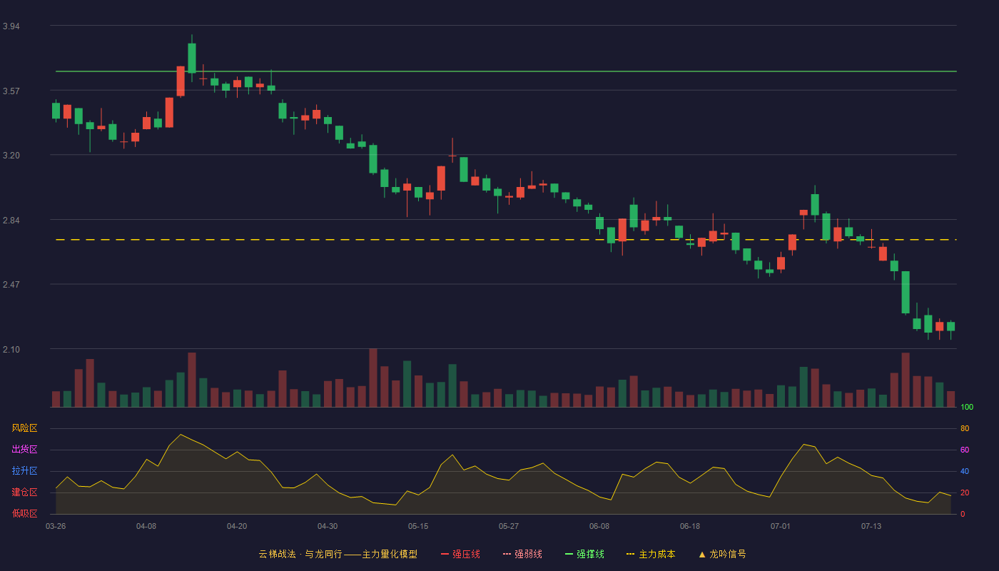This screenshot has width=999, height=571.
Task: Toggle the 强撑线 legend entry
Action: click(584, 554)
